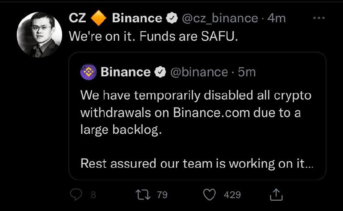Open the @binance handle in quoted tweet

[x=199, y=72]
